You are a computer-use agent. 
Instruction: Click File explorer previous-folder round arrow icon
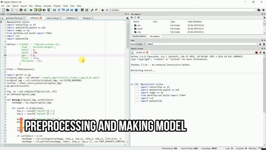point(132,17)
